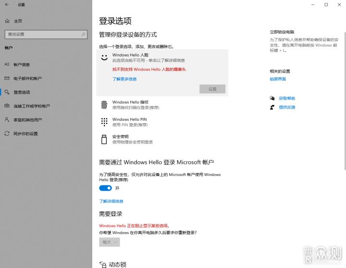Image resolution: width=346 pixels, height=268 pixels.
Task: Click the feedback person icon beside 提供反馈
Action: (272, 107)
